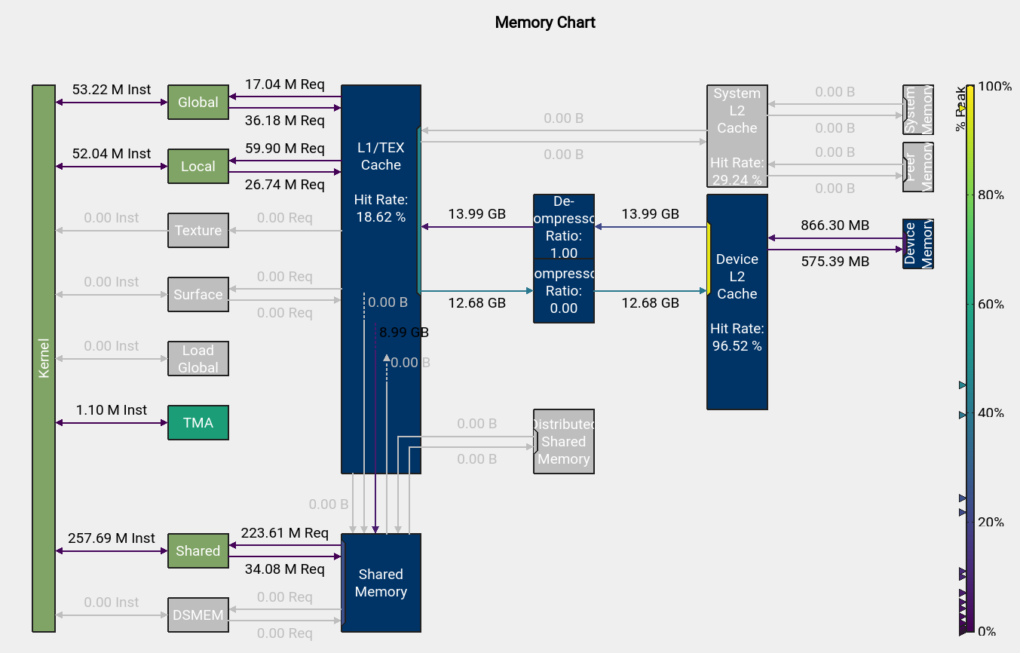Click the 8.99 GB label
Viewport: 1020px width, 653px height.
[x=404, y=333]
